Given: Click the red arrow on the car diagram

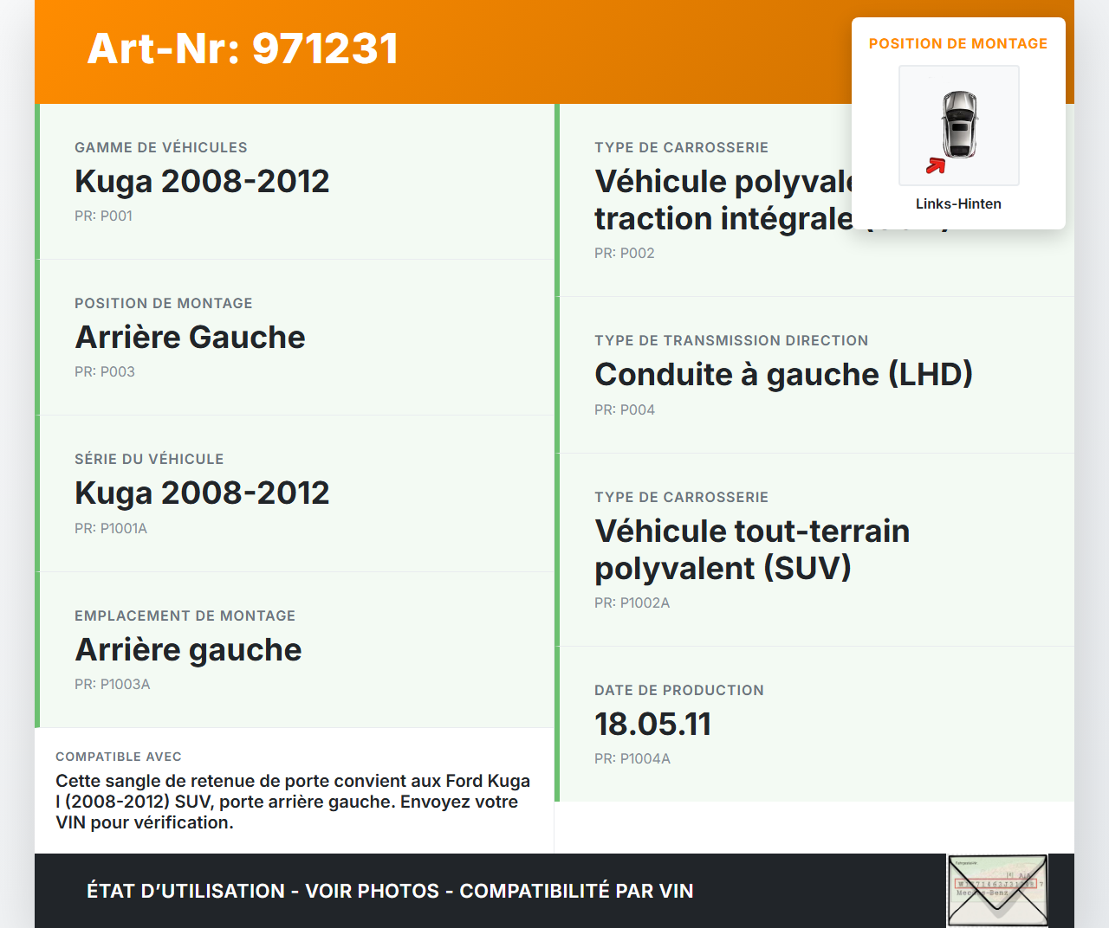Looking at the screenshot, I should click(936, 165).
